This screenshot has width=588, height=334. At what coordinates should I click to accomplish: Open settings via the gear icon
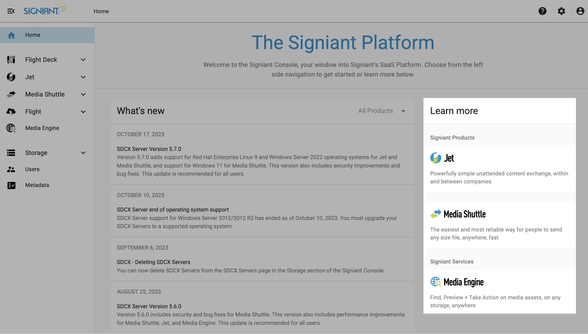561,11
